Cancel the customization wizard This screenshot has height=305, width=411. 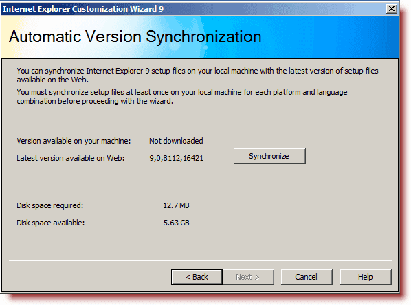(307, 277)
